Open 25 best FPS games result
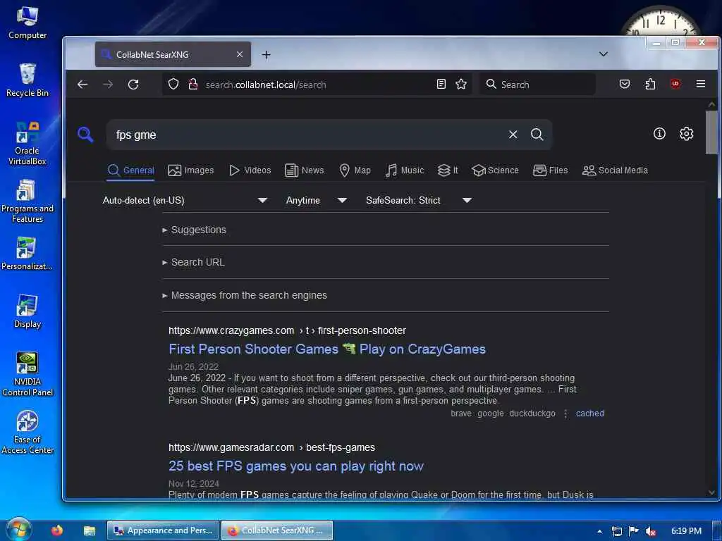722x541 pixels. pyautogui.click(x=296, y=466)
